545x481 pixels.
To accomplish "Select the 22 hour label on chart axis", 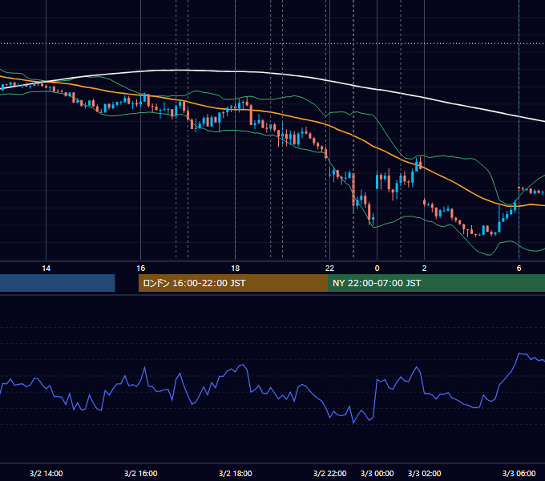I will coord(329,269).
